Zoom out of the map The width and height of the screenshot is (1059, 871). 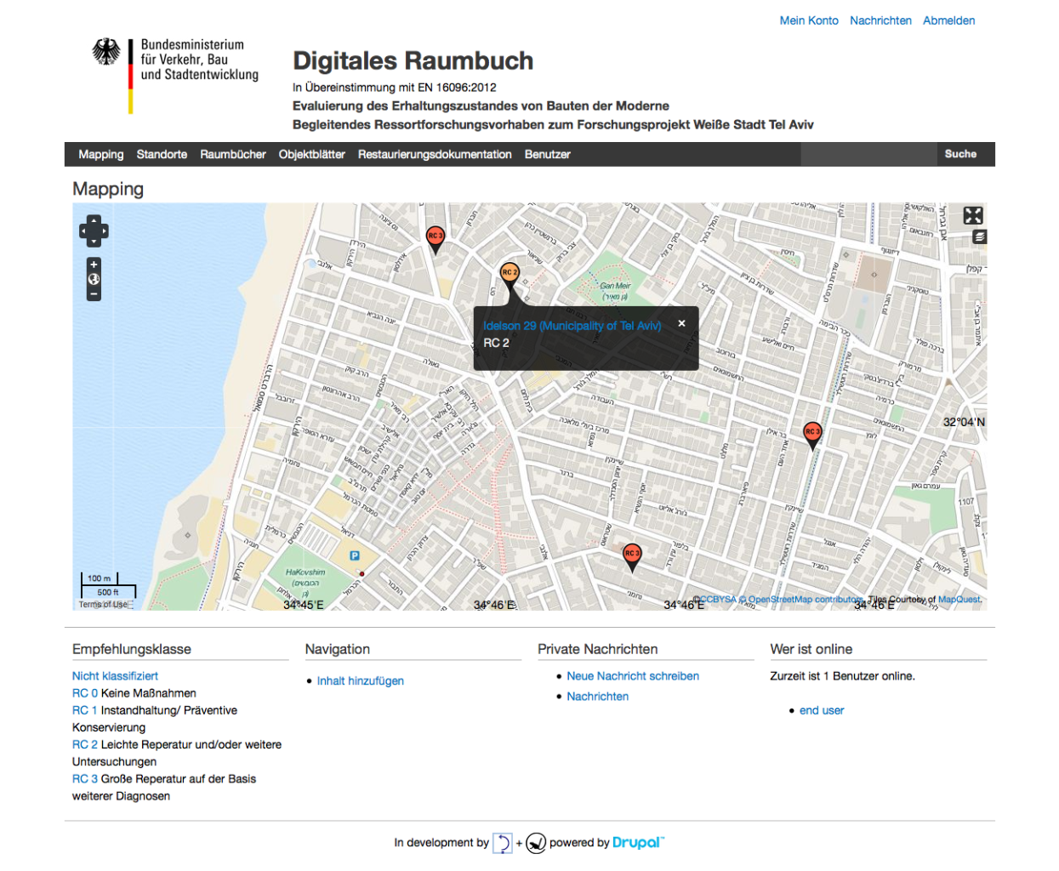click(94, 293)
